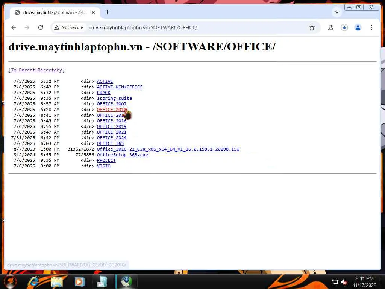385x289 pixels.
Task: Click the Start button on the taskbar
Action: pos(10,281)
